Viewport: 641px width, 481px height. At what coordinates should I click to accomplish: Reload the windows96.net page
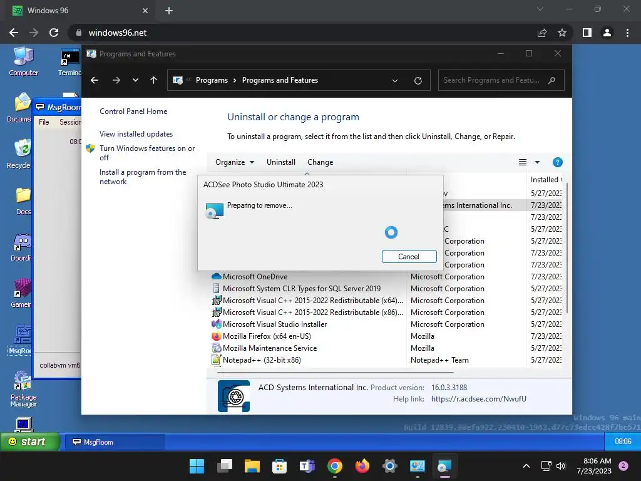click(54, 33)
